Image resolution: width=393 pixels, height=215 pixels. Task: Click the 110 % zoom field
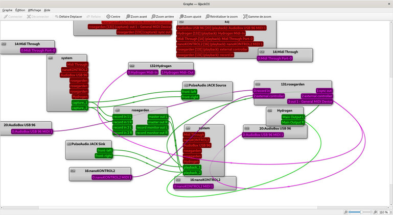383,212
